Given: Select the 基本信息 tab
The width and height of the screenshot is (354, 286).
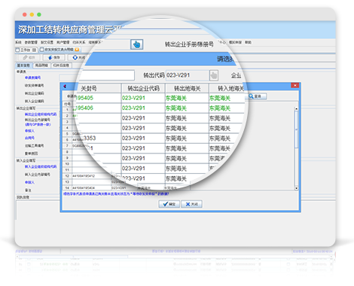Looking at the screenshot, I should (23, 65).
